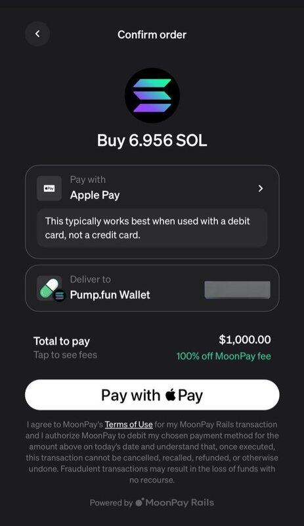Tap the $1,000.00 total amount
304x526 pixels.
[245, 339]
